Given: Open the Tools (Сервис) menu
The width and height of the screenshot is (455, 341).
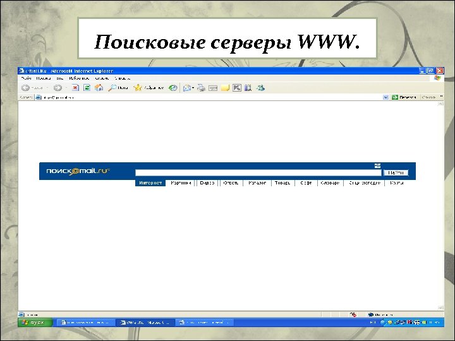Looking at the screenshot, I should click(x=102, y=78).
